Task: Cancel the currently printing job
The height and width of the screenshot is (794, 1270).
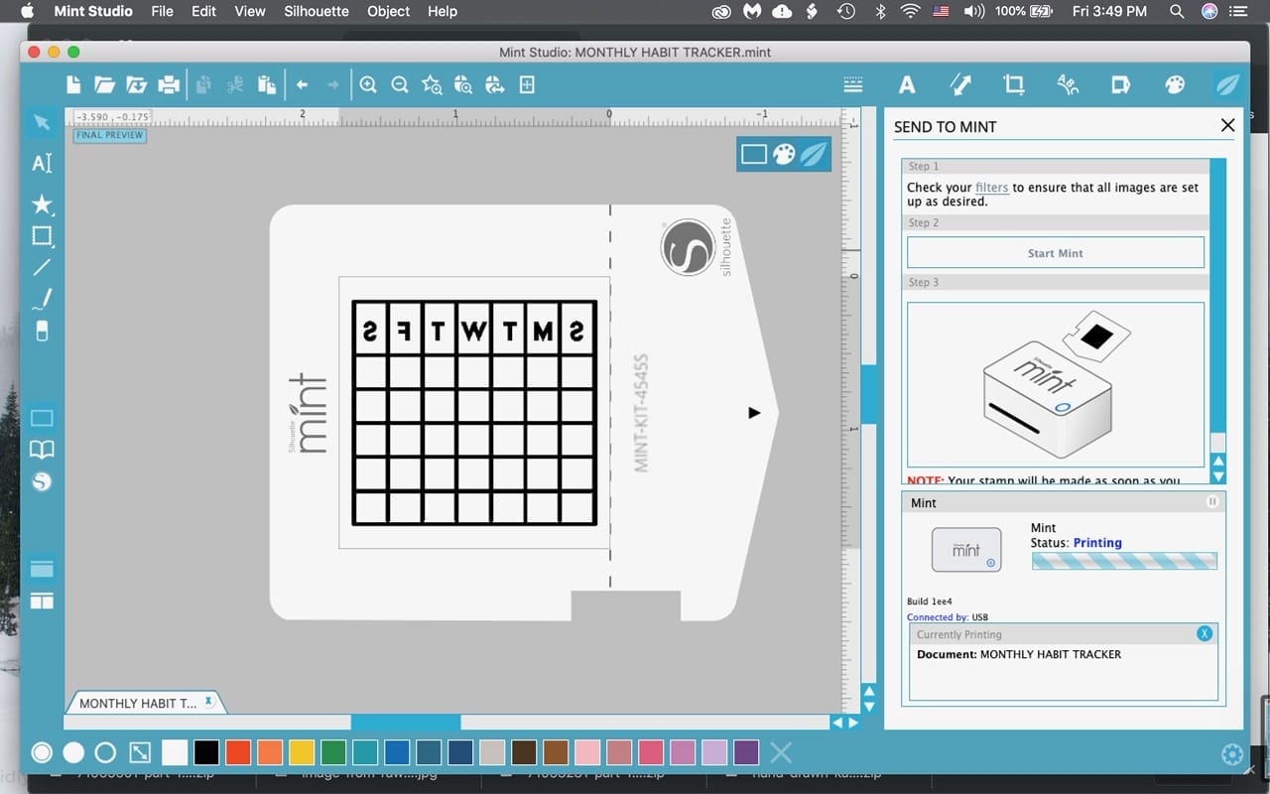Action: [1205, 633]
